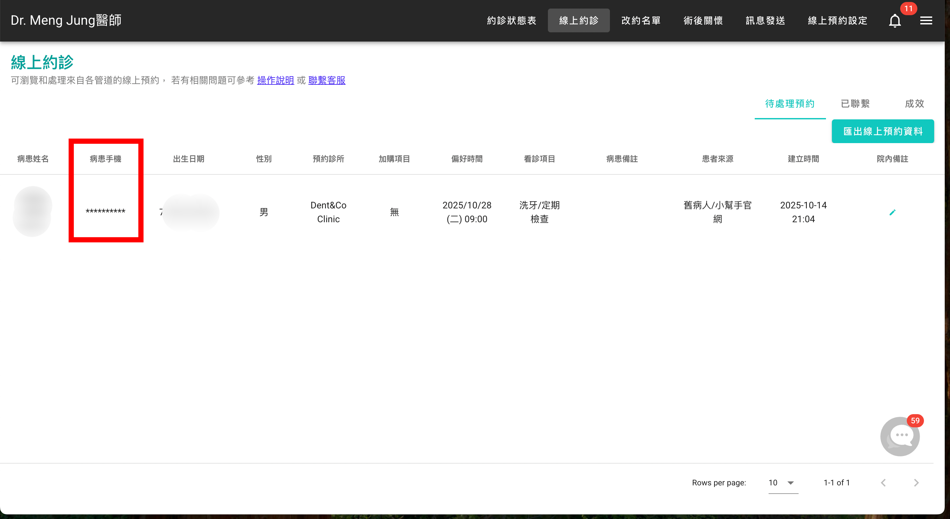Open the 操作說明 help link

(x=275, y=80)
